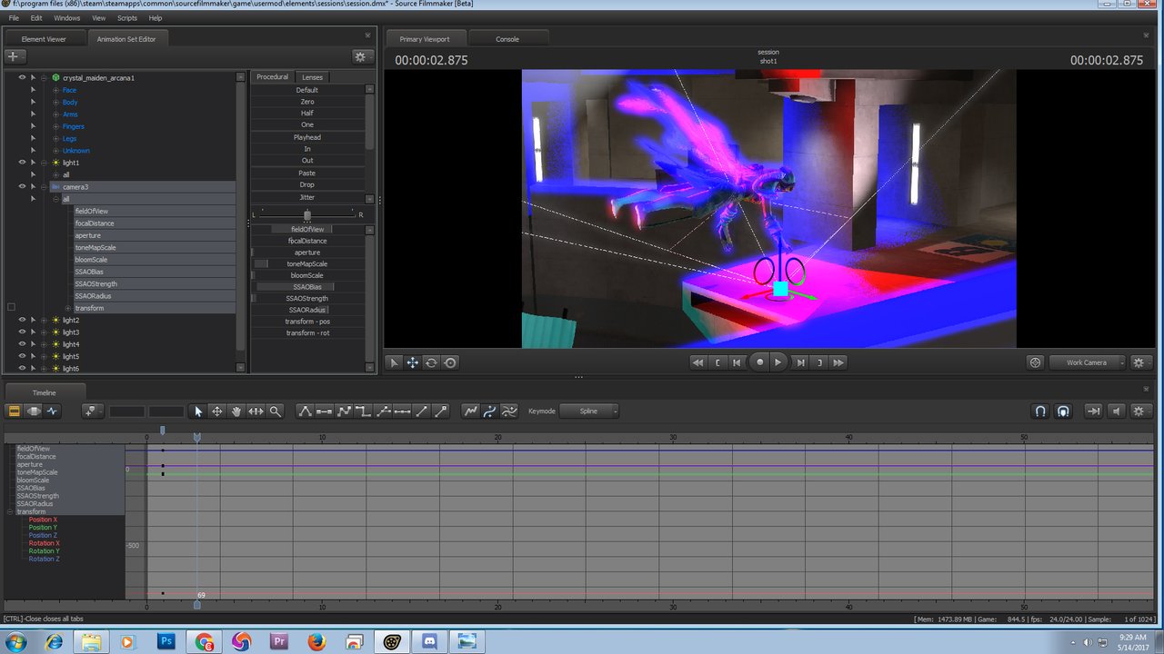Select the Zoom magnifier tool in the timeline toolbar
Viewport: 1164px width, 654px height.
(x=274, y=411)
